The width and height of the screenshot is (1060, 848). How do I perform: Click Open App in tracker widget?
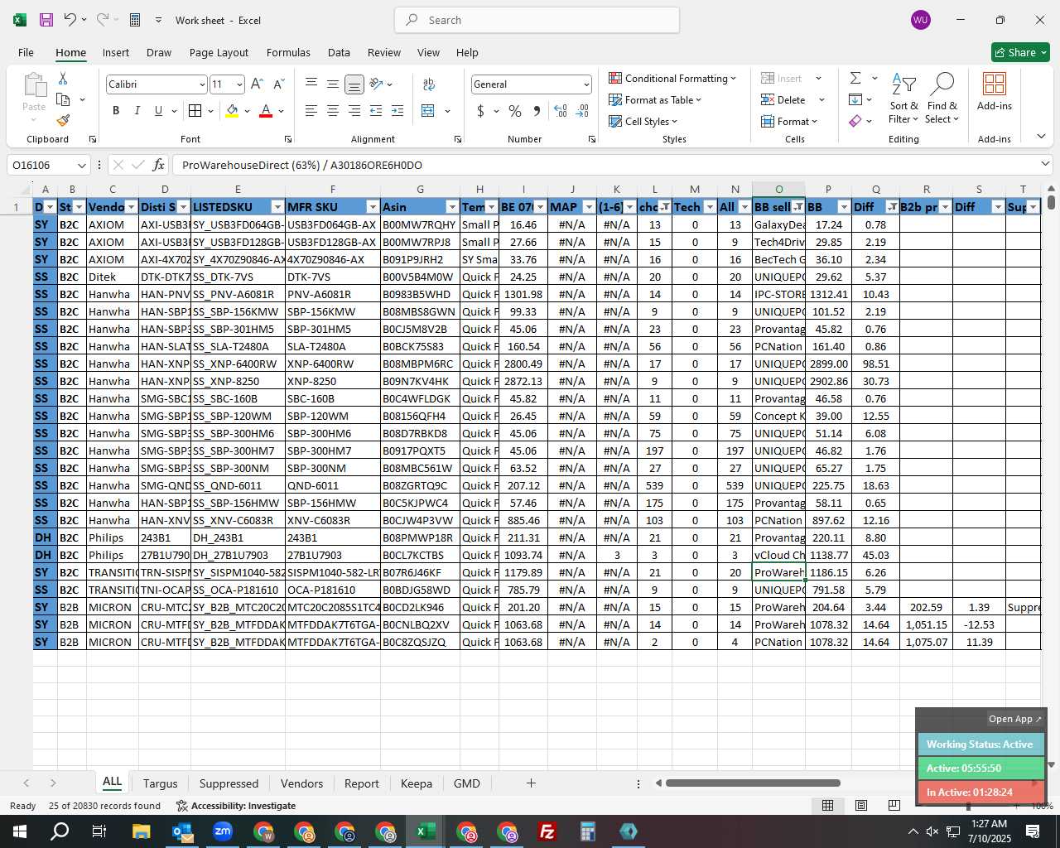pos(1015,719)
